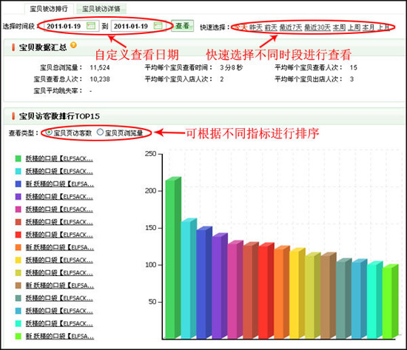
Task: Click the 宝贝查看总人次 value 10,238
Action: point(100,79)
